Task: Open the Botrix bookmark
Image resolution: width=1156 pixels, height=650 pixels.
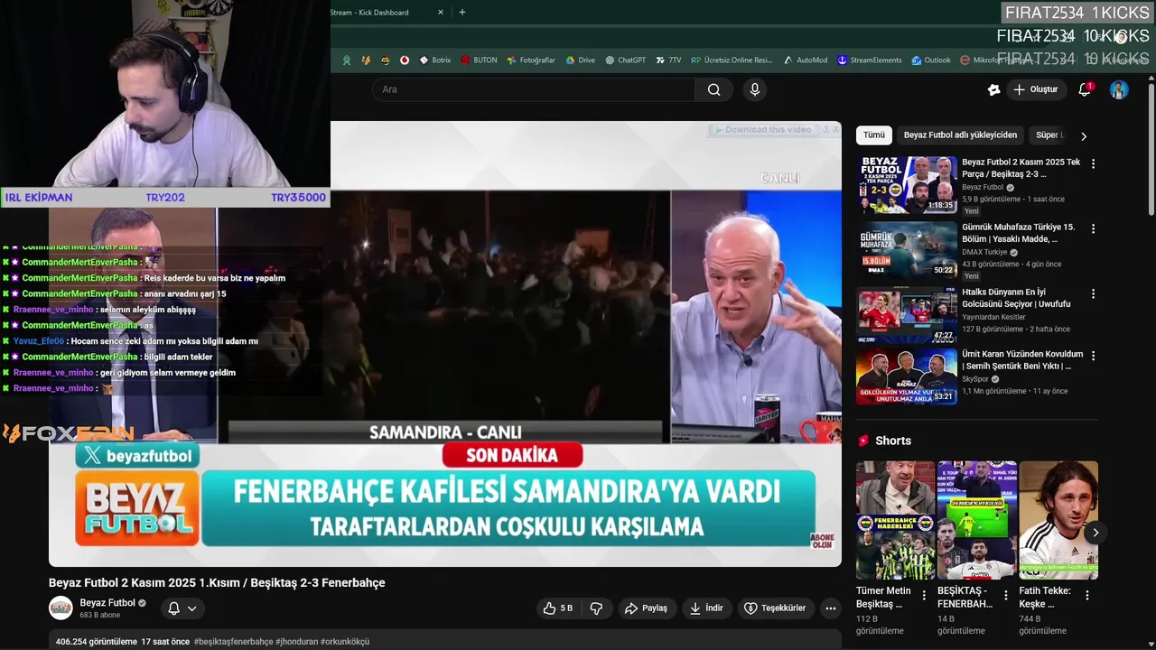Action: [x=434, y=60]
